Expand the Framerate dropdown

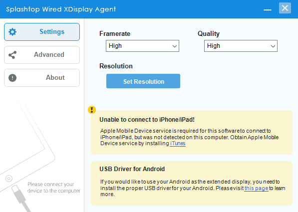[x=142, y=46]
